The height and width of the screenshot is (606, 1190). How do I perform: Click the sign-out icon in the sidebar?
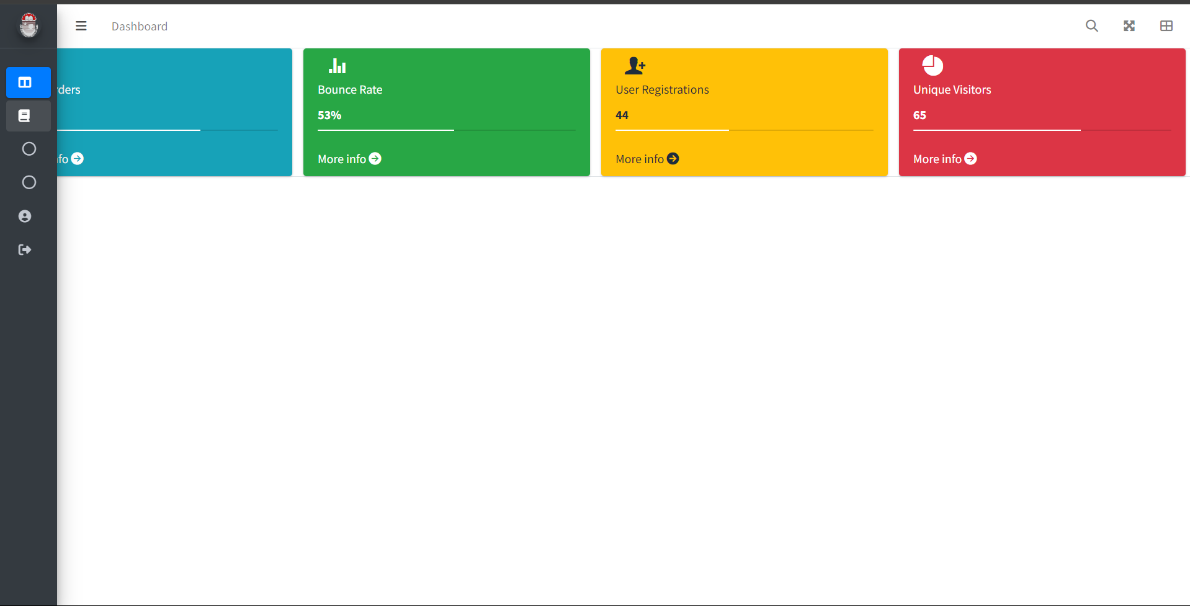click(25, 250)
